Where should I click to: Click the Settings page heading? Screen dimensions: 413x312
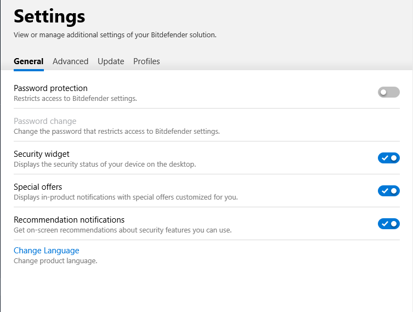pyautogui.click(x=49, y=16)
